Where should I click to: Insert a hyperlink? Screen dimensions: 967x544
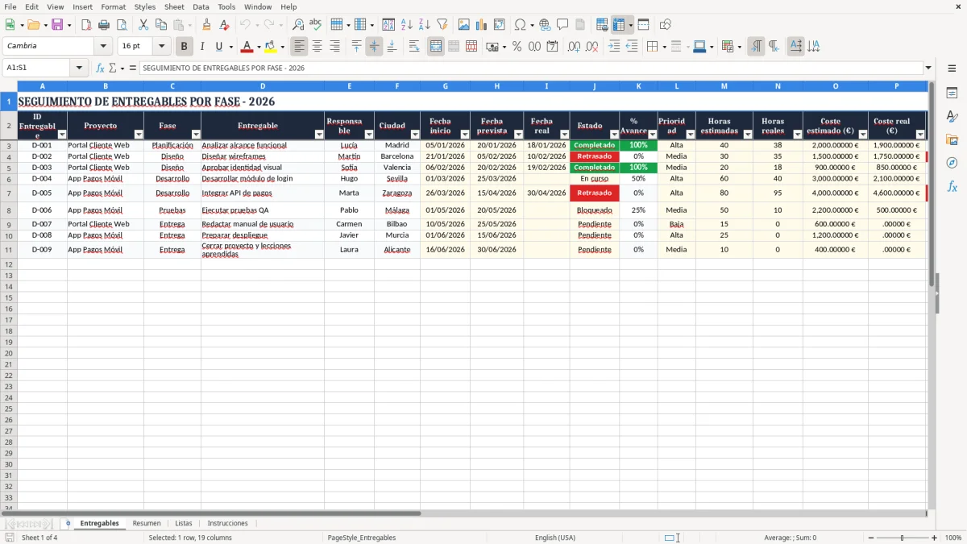coord(545,25)
